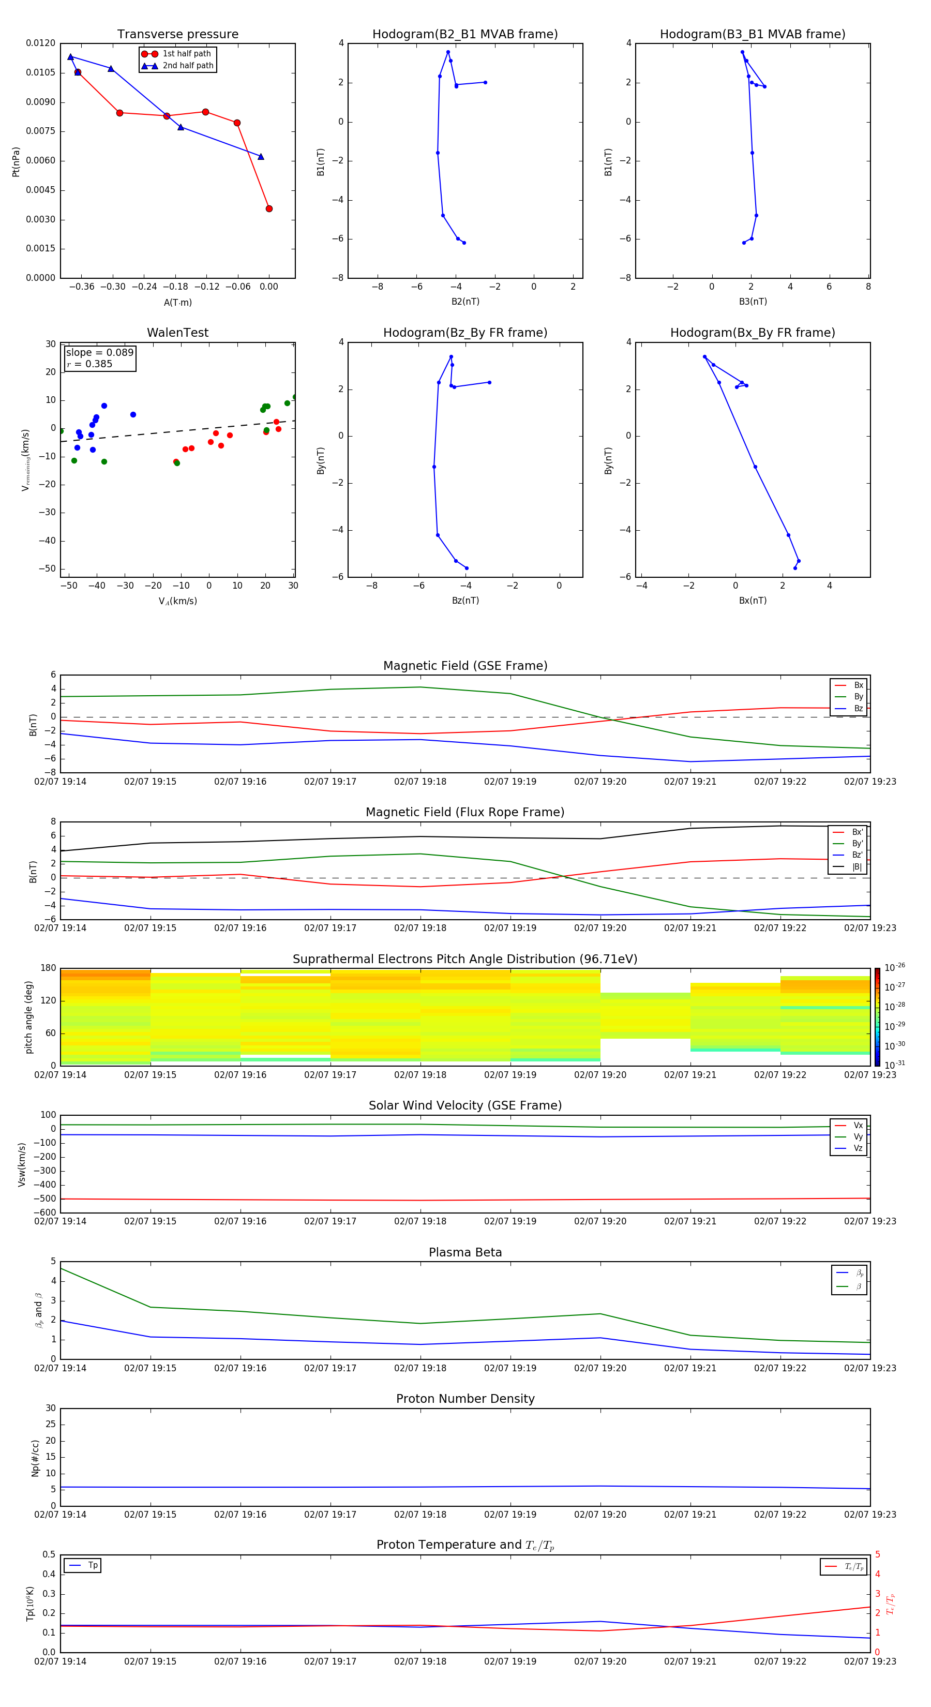Click the 'Np(#/cc)' axis label
Image resolution: width=931 pixels, height=1707 pixels.
pos(35,1458)
